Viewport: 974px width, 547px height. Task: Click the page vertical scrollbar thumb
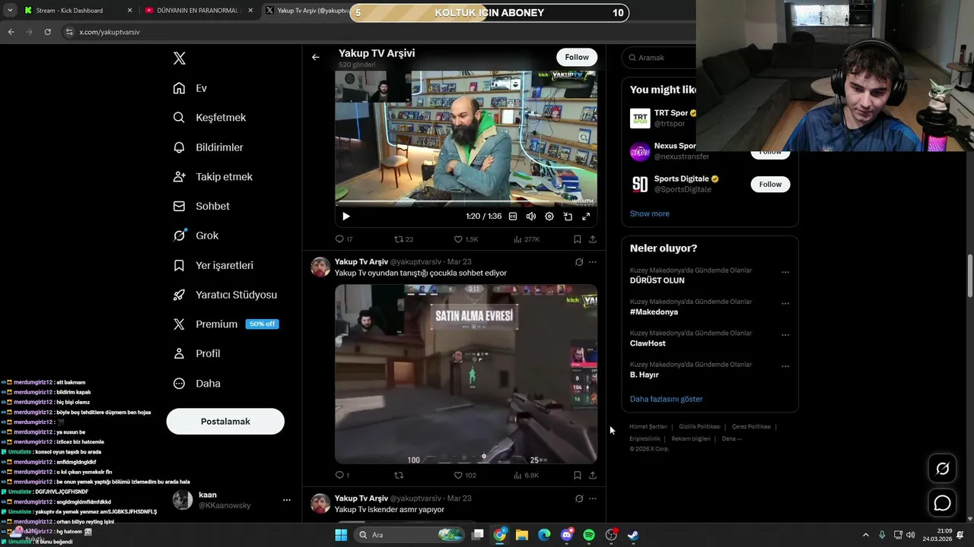point(969,277)
